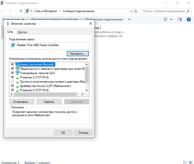
Task: Click the LLDP driver protocol icon
Action: coord(17,86)
